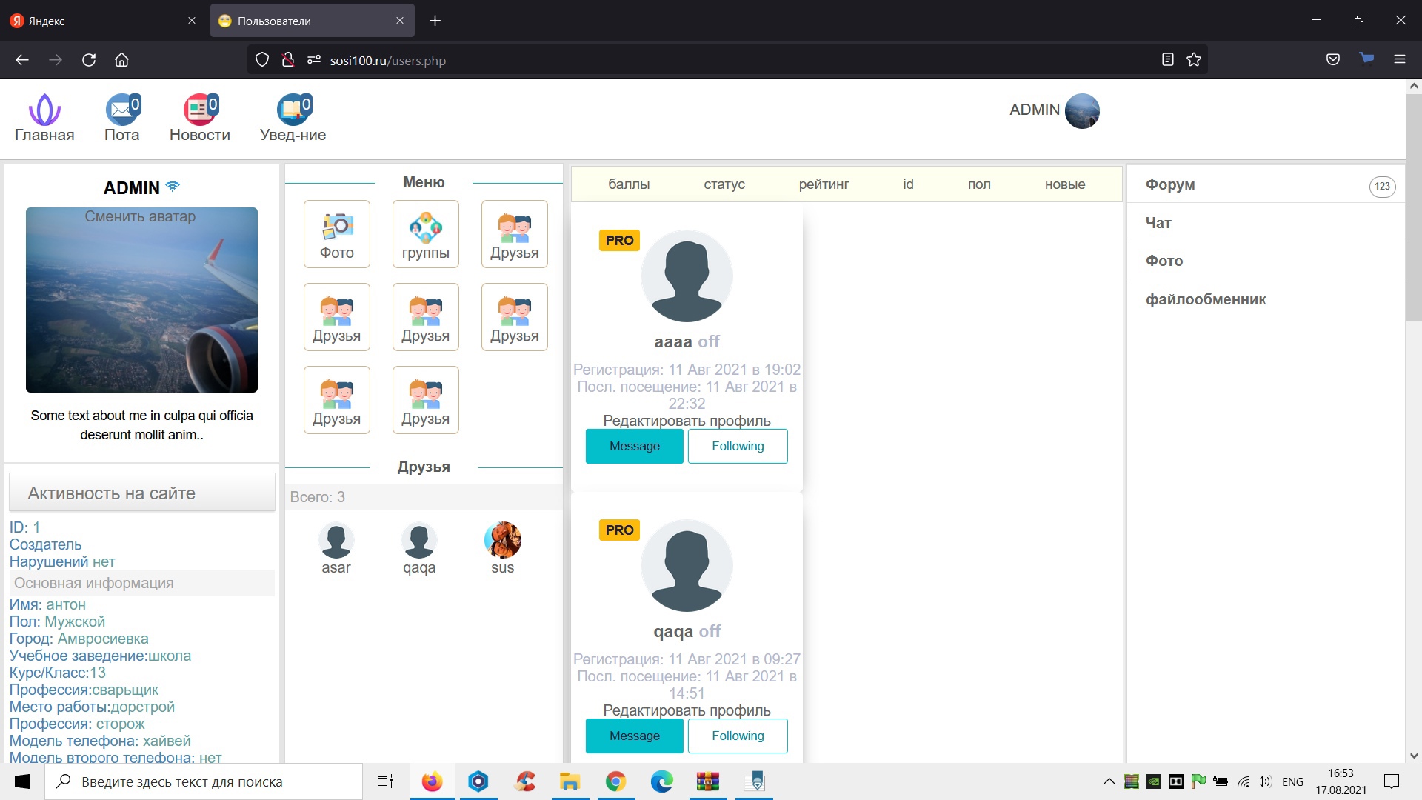Click the Windows taskbar search field
Viewport: 1422px width, 800px height.
point(204,781)
